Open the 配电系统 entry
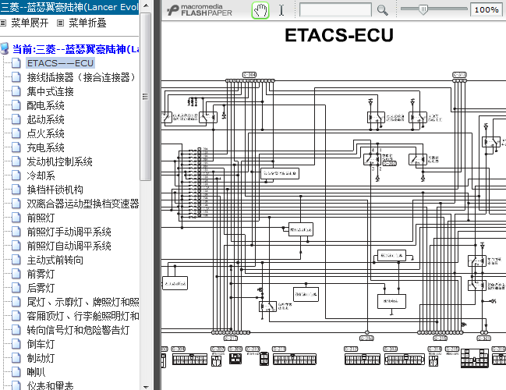 pos(45,105)
